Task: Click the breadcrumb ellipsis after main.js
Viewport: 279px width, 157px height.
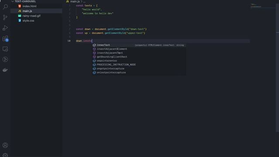Action: point(84,1)
